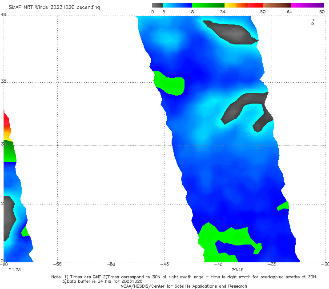The image size is (329, 289).
Task: Click the note 'Data buffer is 24 hrs for 20231026'
Action: [102, 281]
